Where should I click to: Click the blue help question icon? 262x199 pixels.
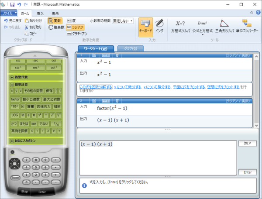(258, 12)
